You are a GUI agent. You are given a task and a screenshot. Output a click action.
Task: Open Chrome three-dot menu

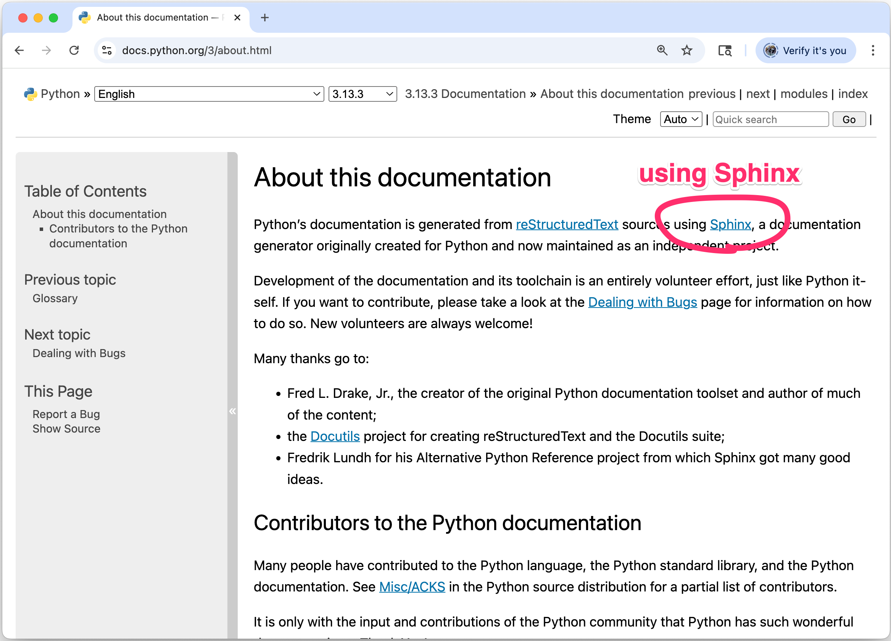[x=873, y=50]
